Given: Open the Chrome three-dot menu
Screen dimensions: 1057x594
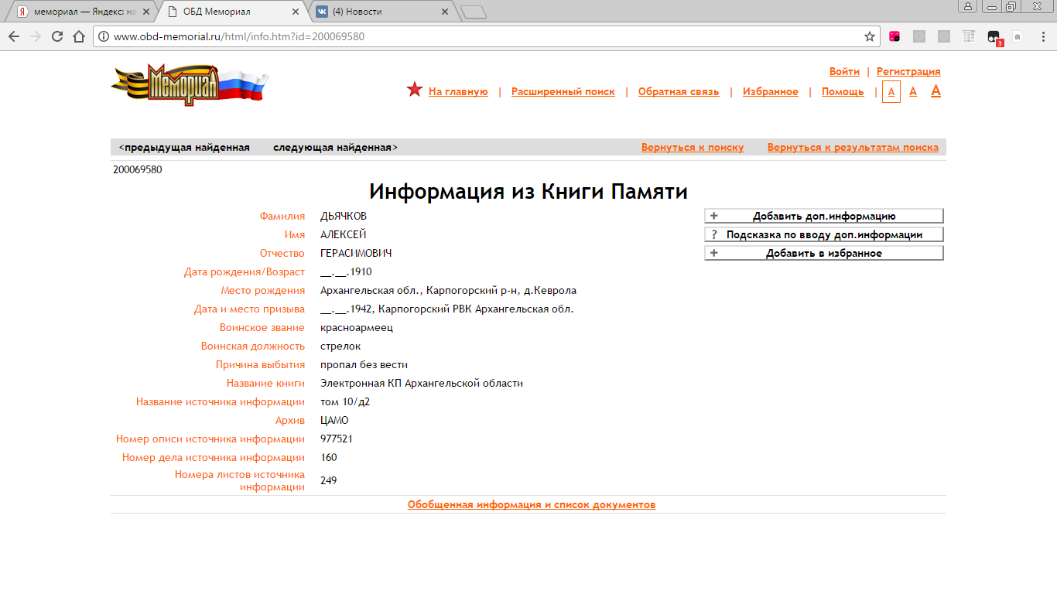Looking at the screenshot, I should 1042,36.
